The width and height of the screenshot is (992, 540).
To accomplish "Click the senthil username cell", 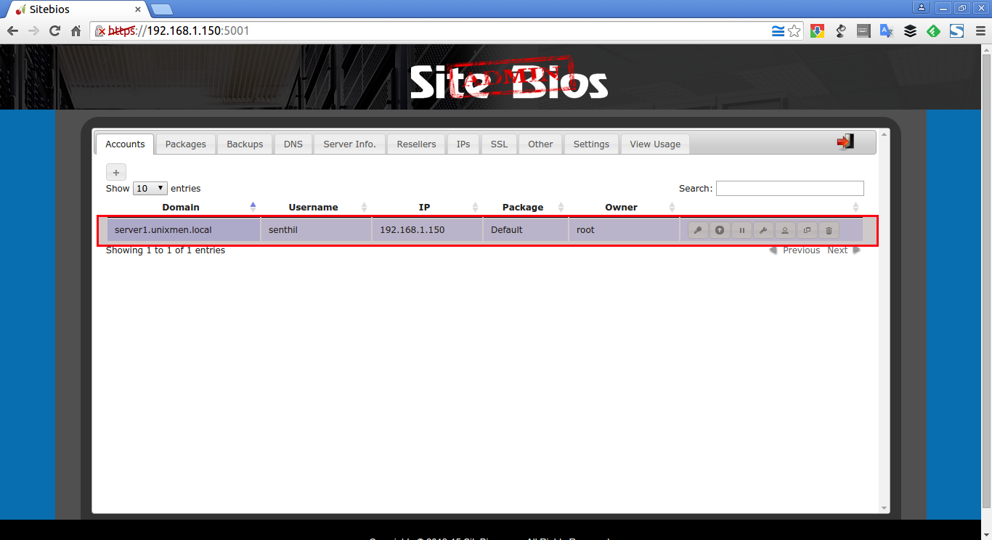I will pyautogui.click(x=317, y=229).
